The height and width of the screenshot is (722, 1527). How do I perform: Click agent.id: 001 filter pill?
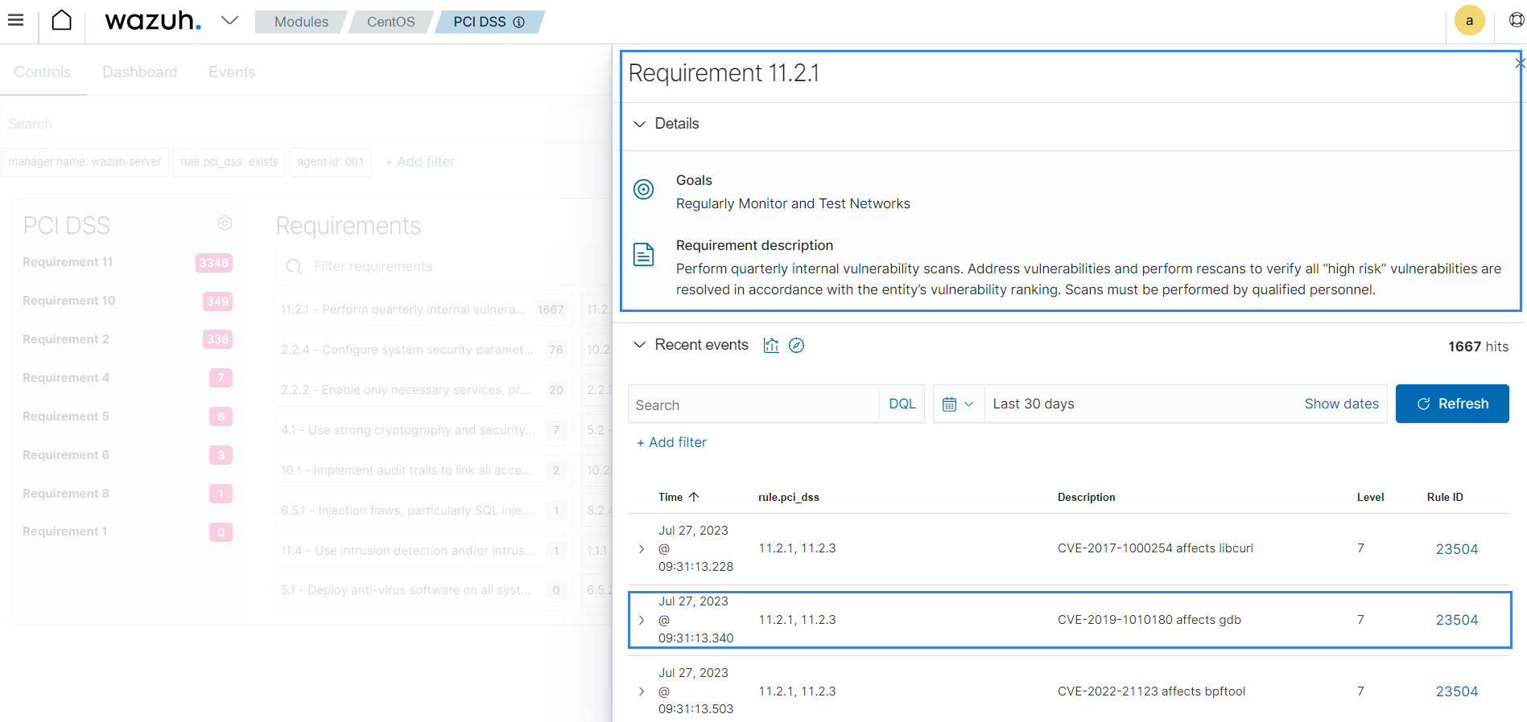click(330, 162)
